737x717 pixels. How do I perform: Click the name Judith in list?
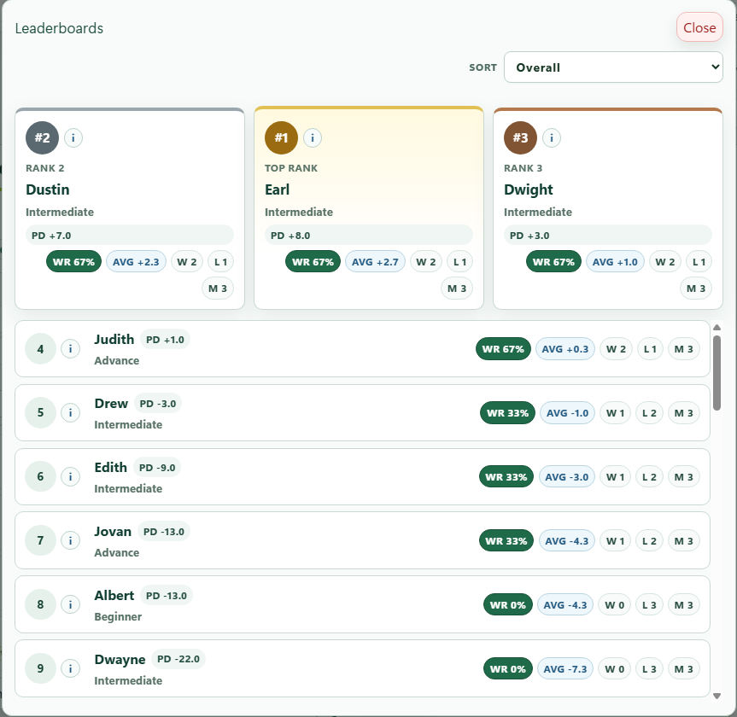coord(114,339)
